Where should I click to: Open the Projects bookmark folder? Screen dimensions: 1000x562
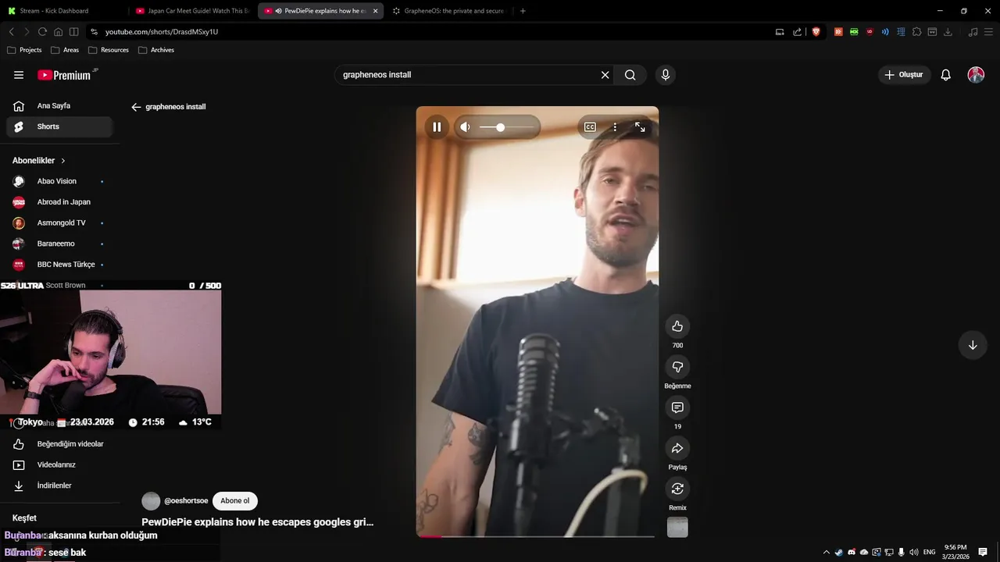(x=24, y=50)
